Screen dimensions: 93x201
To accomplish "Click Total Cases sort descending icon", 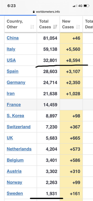I will click(x=55, y=27).
